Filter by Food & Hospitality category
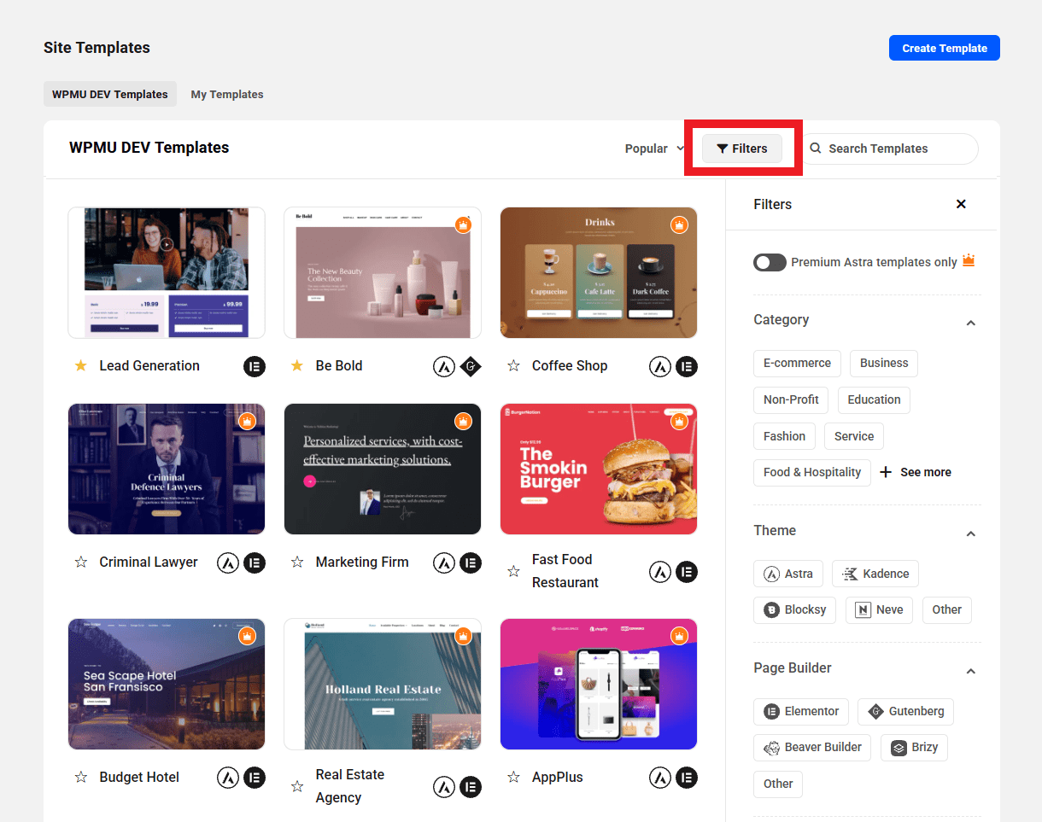1042x822 pixels. point(812,472)
